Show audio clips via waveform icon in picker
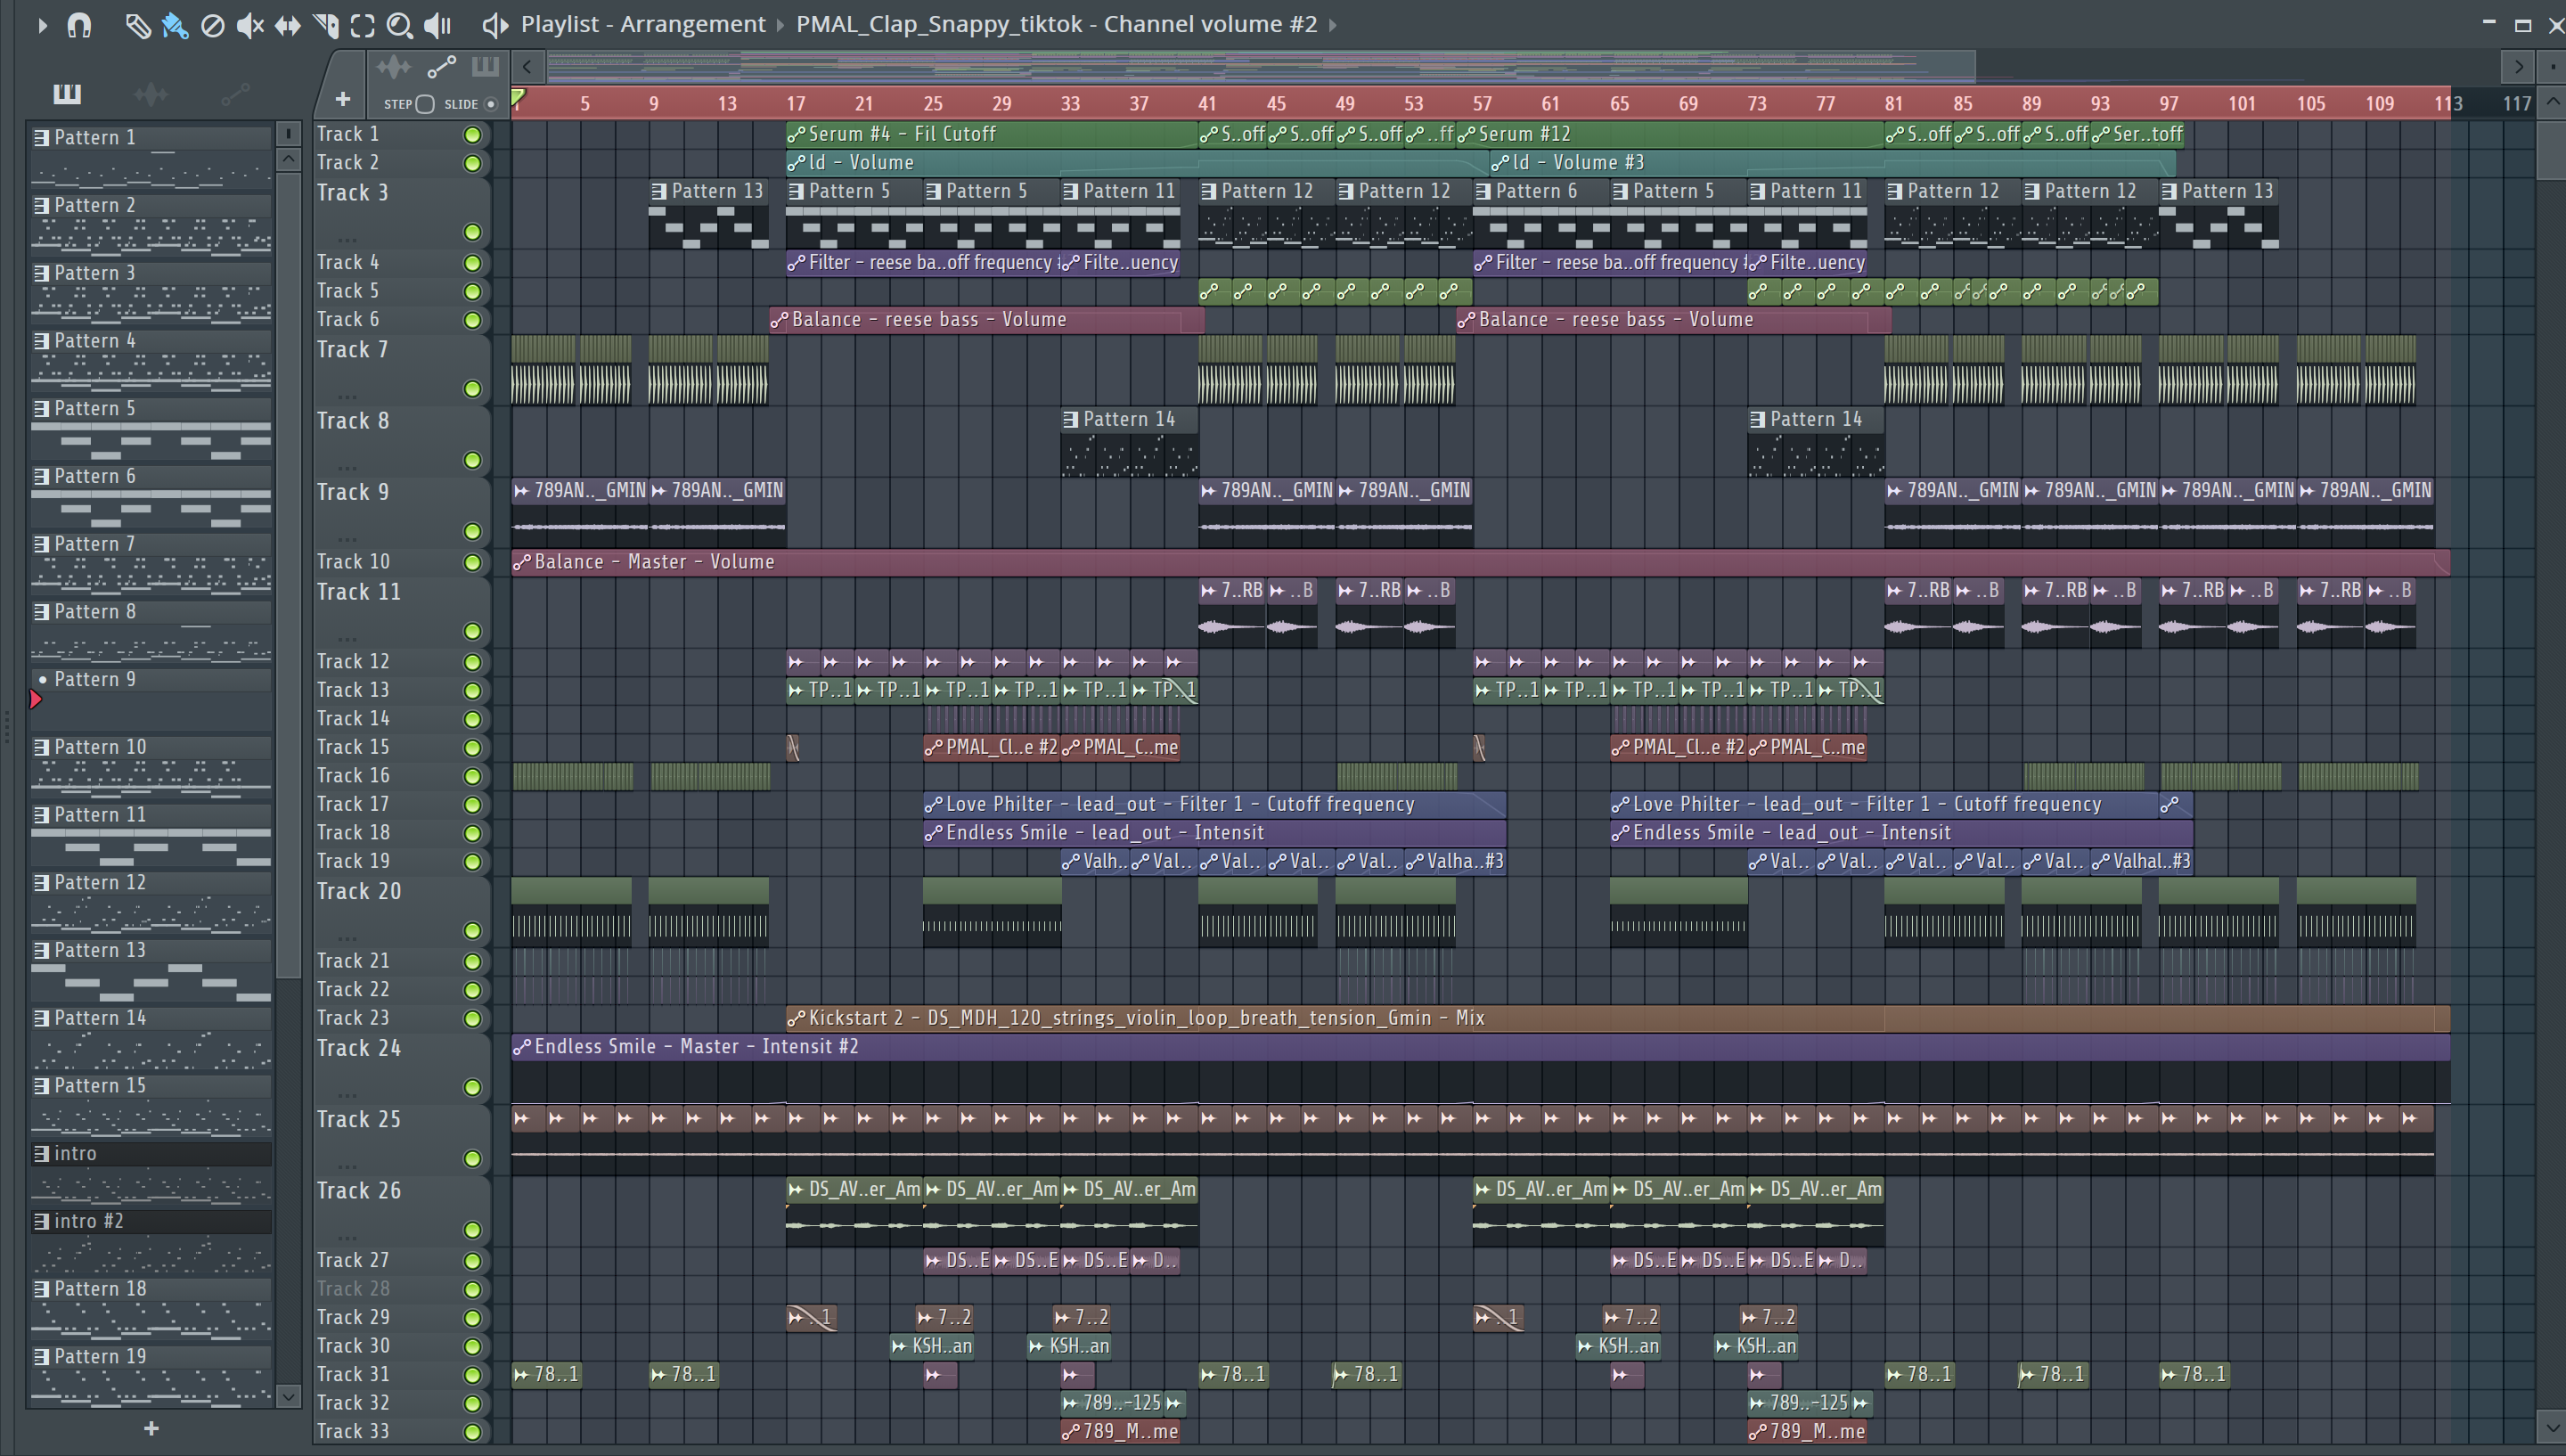2566x1456 pixels. 151,94
